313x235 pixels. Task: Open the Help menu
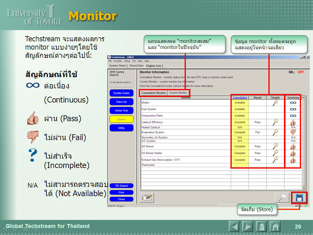(146, 61)
